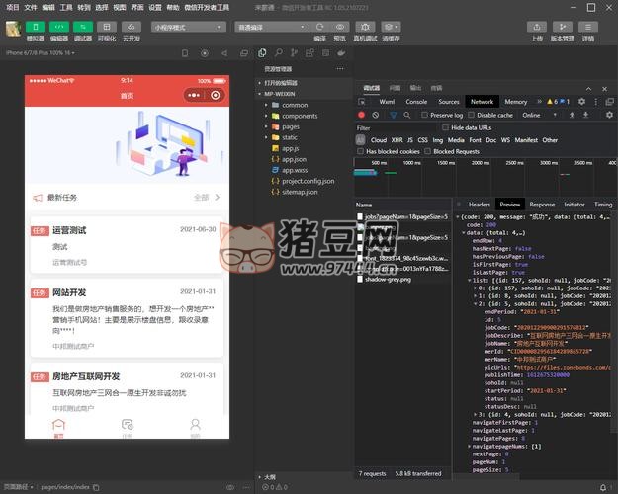Enable the Preserve log checkbox
Image resolution: width=618 pixels, height=494 pixels.
pyautogui.click(x=425, y=115)
